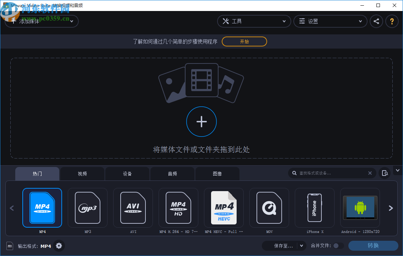The height and width of the screenshot is (256, 403).
Task: Click the device detection icon beside search
Action: (x=385, y=173)
